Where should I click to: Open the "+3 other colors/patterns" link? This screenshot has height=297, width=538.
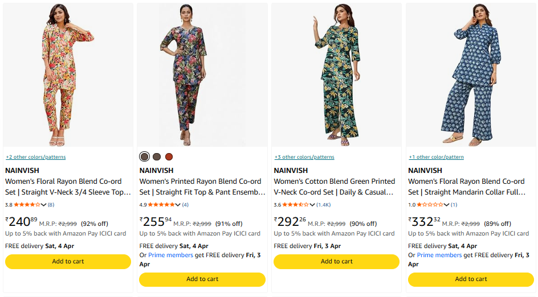pos(304,157)
